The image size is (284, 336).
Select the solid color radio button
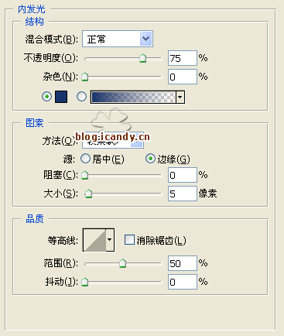click(46, 97)
